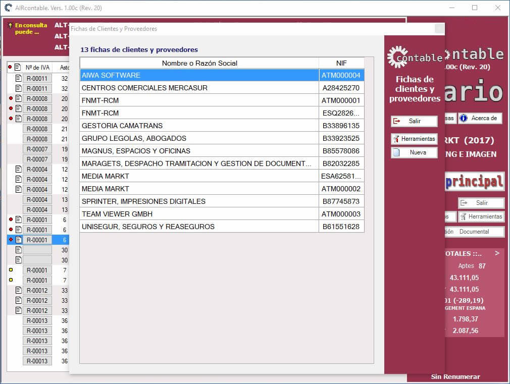Click document icon in background grid header
The height and width of the screenshot is (384, 510).
18,67
